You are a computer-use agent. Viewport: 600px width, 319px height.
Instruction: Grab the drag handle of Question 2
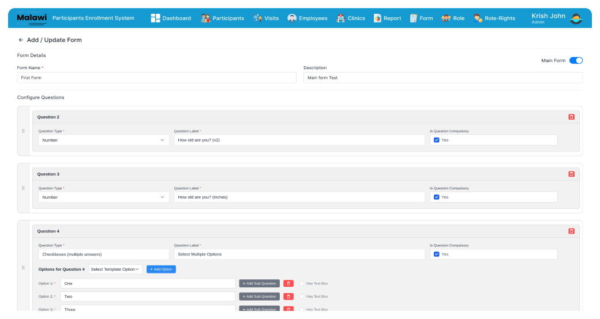point(23,131)
